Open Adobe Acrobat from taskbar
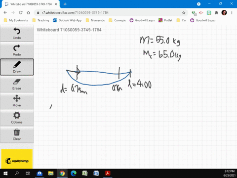The height and width of the screenshot is (178, 237). point(108,174)
